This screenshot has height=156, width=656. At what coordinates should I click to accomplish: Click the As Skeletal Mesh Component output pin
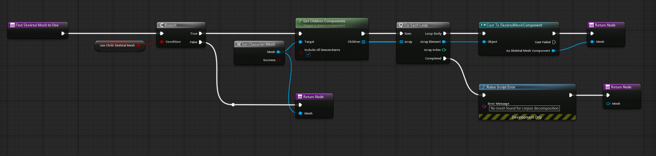[553, 51]
